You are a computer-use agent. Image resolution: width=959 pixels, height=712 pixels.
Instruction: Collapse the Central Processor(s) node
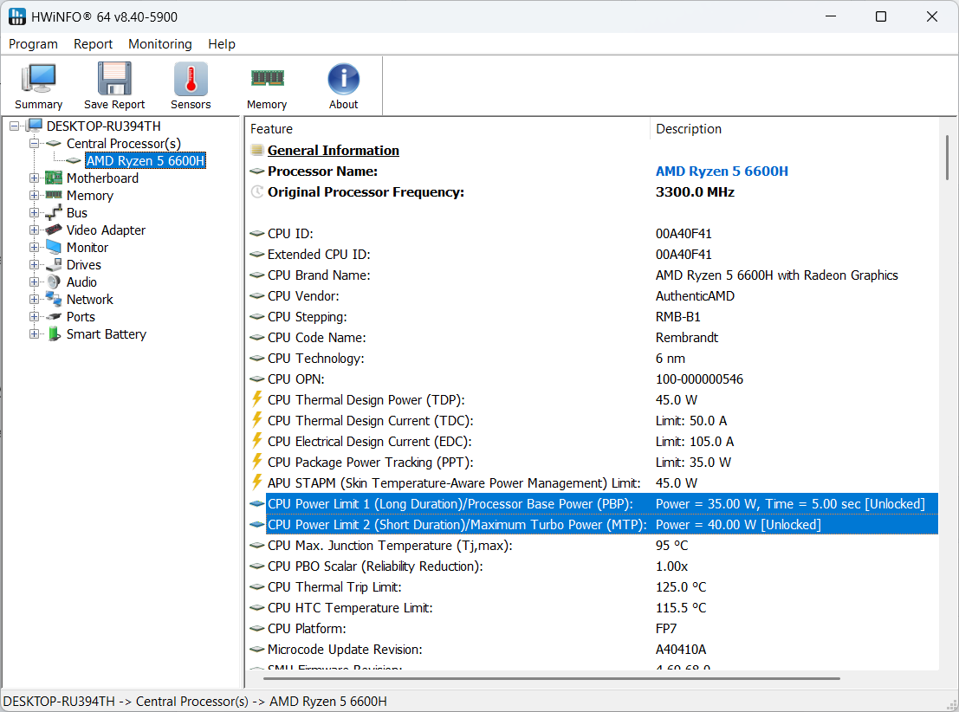tap(35, 144)
